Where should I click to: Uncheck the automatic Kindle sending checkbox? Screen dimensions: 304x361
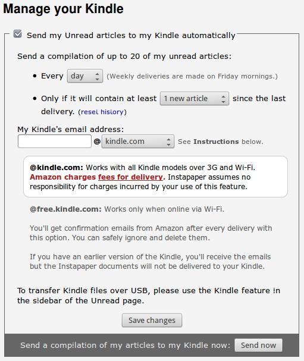(17, 34)
